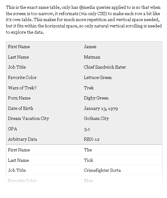Click the 'James' first name cell
Image resolution: width=167 pixels, height=198 pixels.
(90, 47)
